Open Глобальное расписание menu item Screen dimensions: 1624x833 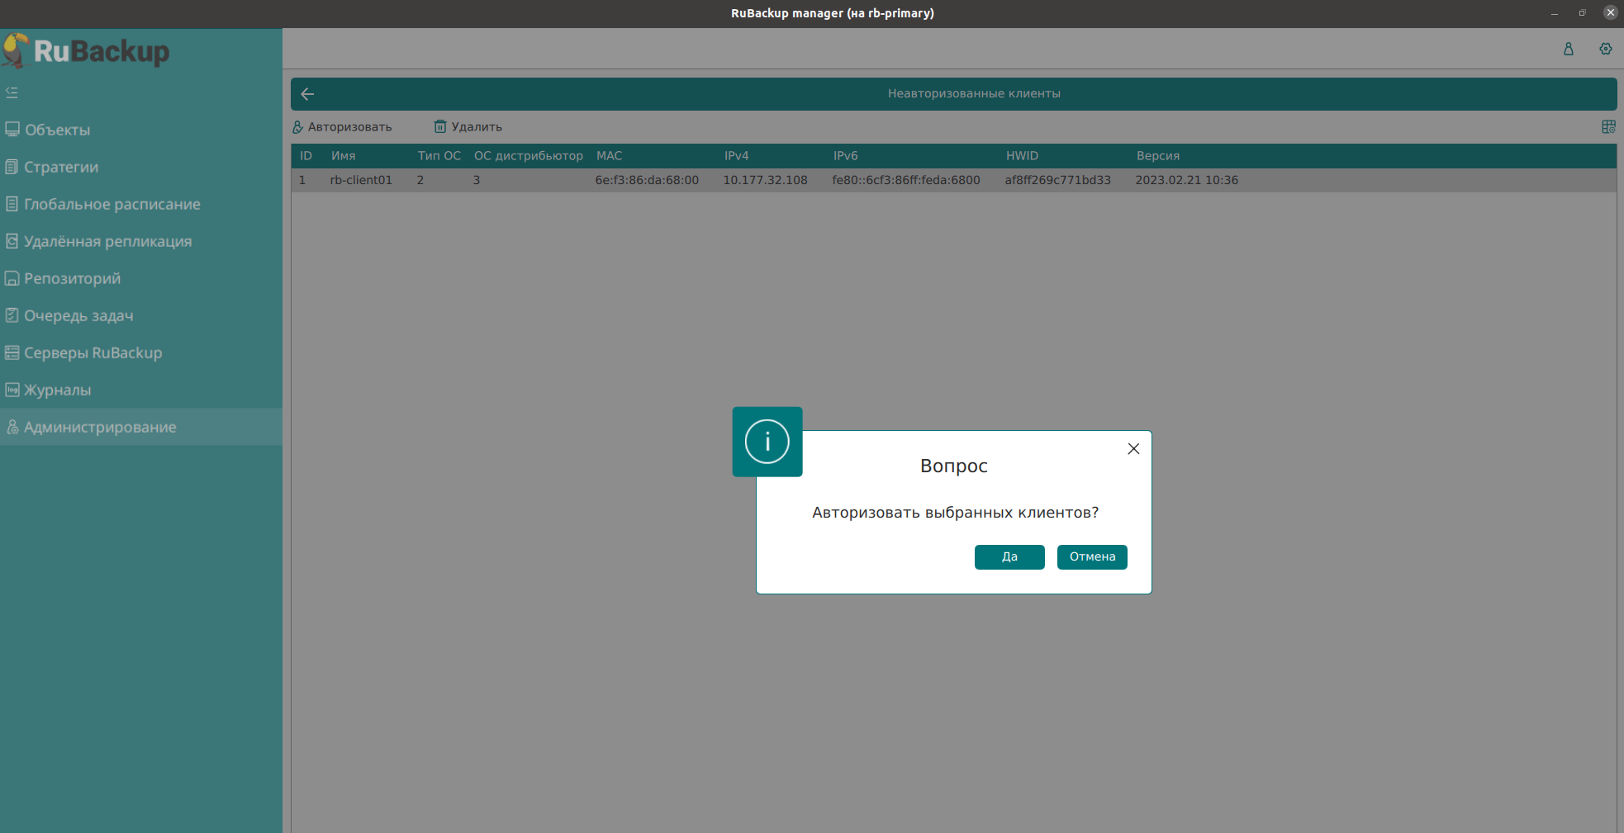tap(112, 204)
